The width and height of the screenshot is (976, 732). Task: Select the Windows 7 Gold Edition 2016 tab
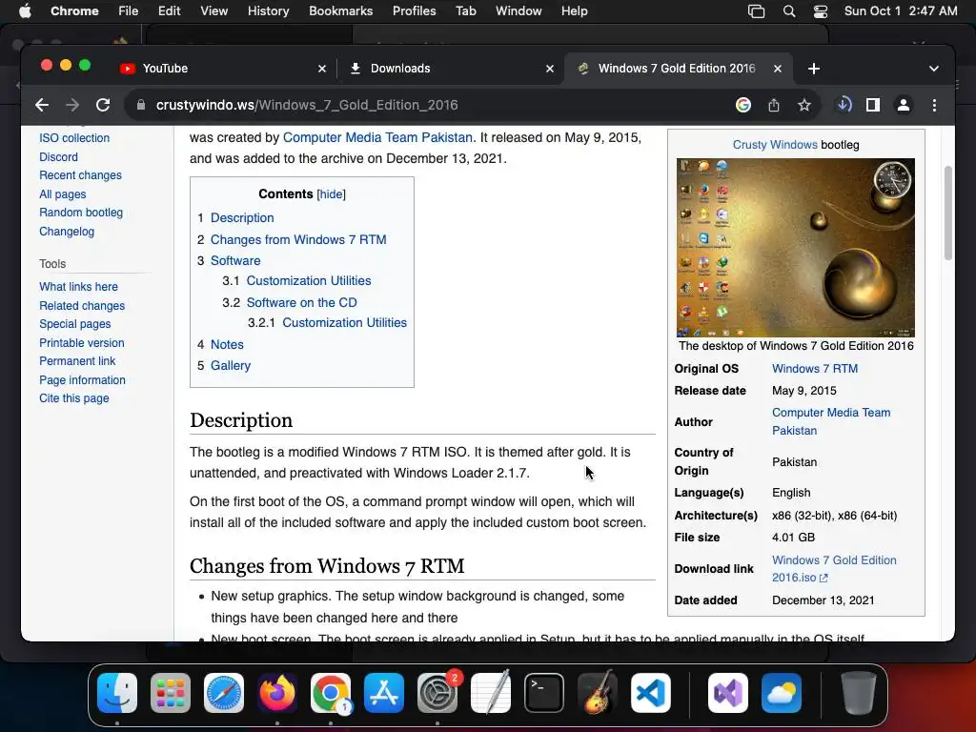(x=677, y=69)
